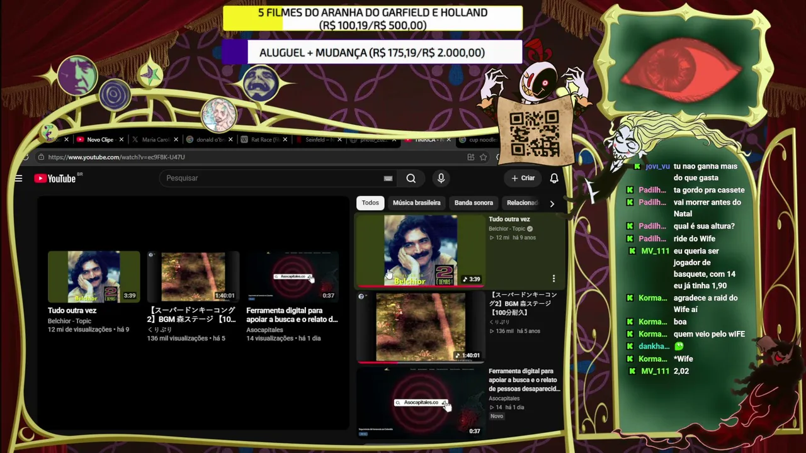This screenshot has width=806, height=453.
Task: Close the Novo Clipe browser tab
Action: click(121, 140)
